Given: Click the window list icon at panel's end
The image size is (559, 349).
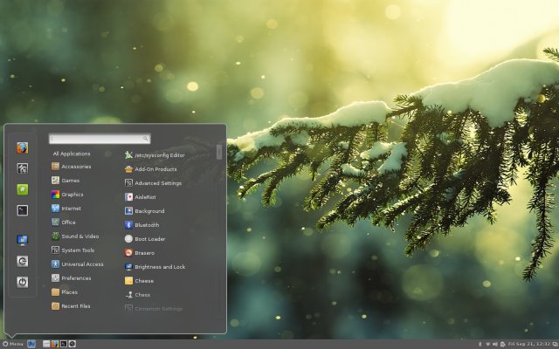Looking at the screenshot, I should (x=555, y=345).
